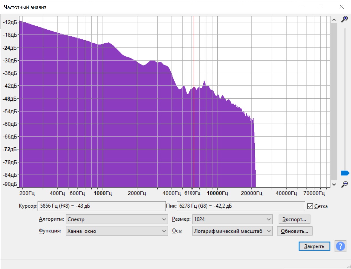Maximize the Частотный анализ window

pos(321,7)
